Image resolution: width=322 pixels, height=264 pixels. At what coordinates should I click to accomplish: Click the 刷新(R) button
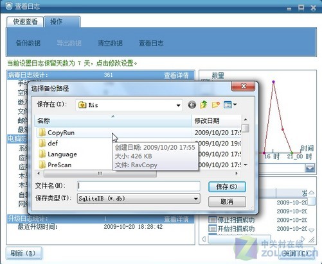tap(24, 253)
